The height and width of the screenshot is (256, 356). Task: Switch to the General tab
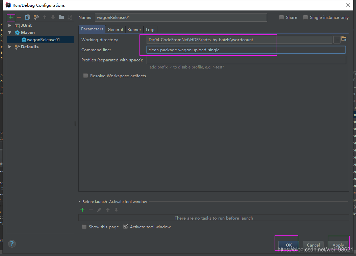115,29
